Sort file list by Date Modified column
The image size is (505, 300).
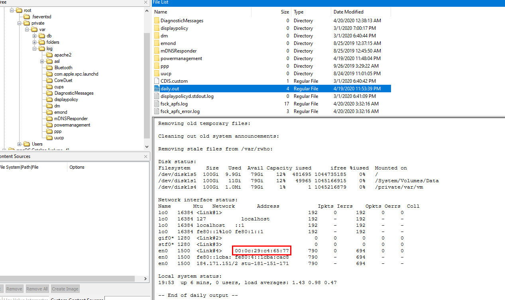click(x=348, y=12)
